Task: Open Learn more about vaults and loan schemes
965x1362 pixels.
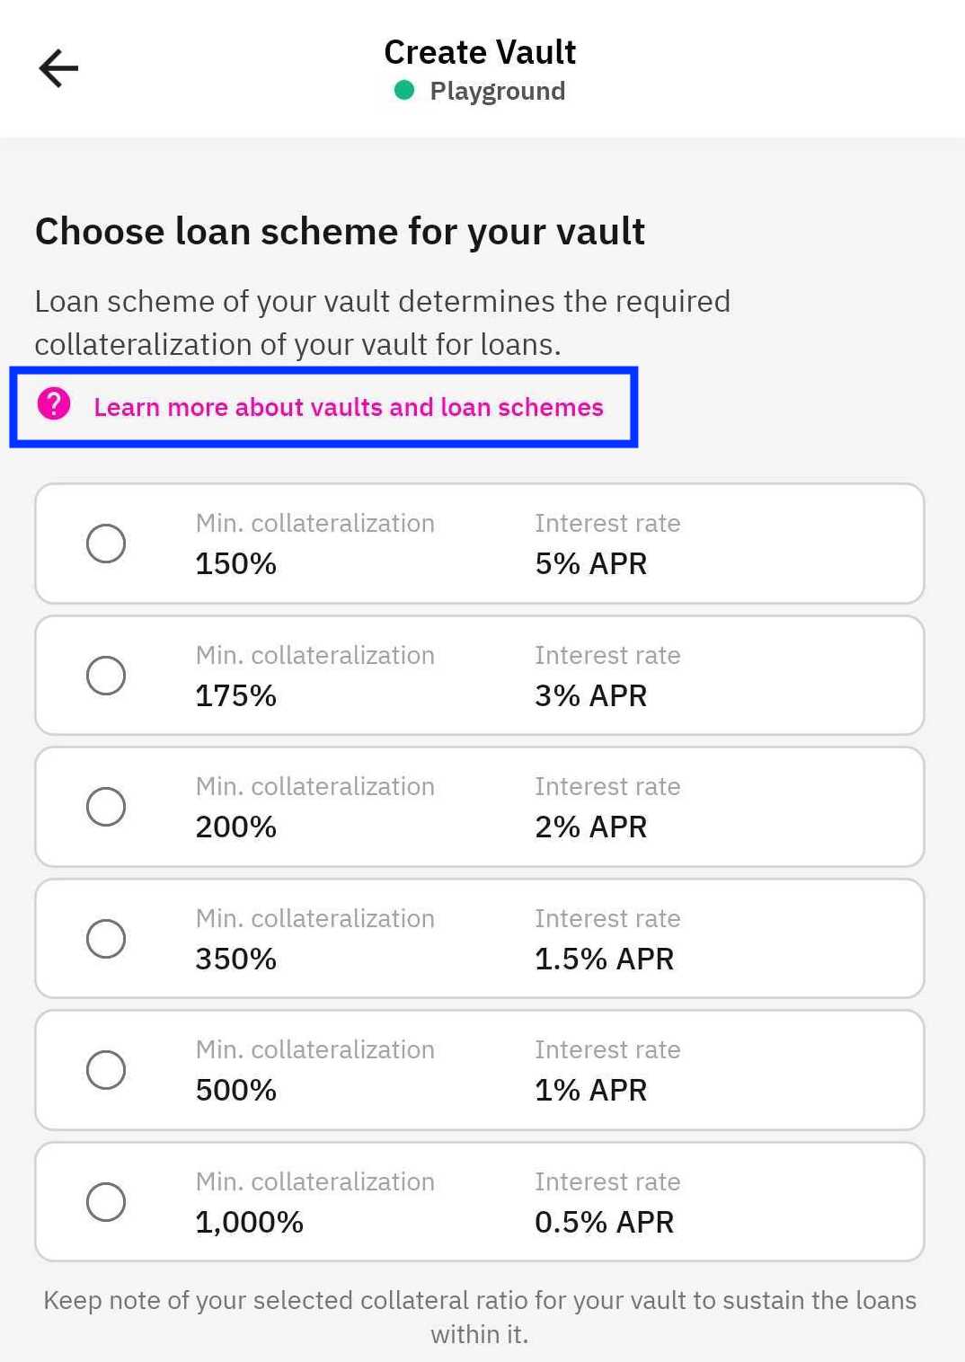Action: 349,406
